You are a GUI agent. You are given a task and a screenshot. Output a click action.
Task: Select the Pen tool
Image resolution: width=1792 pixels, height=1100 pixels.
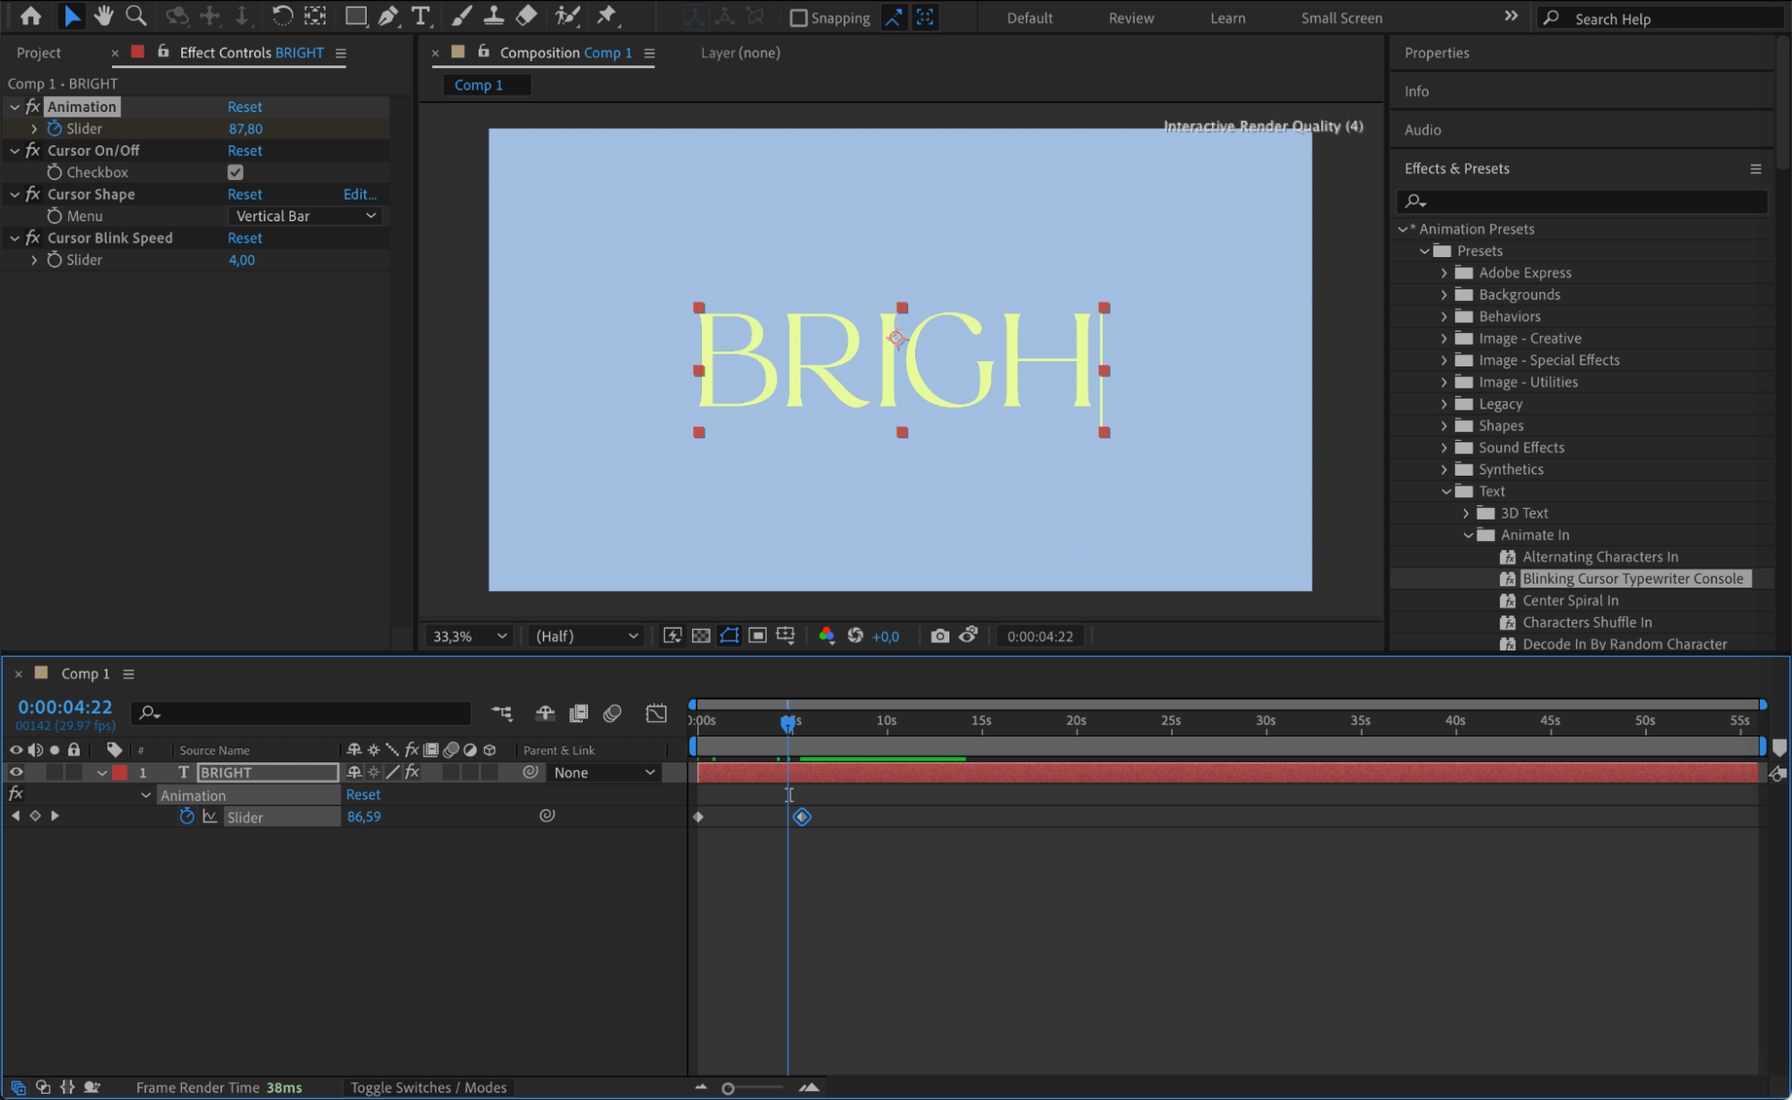point(388,15)
